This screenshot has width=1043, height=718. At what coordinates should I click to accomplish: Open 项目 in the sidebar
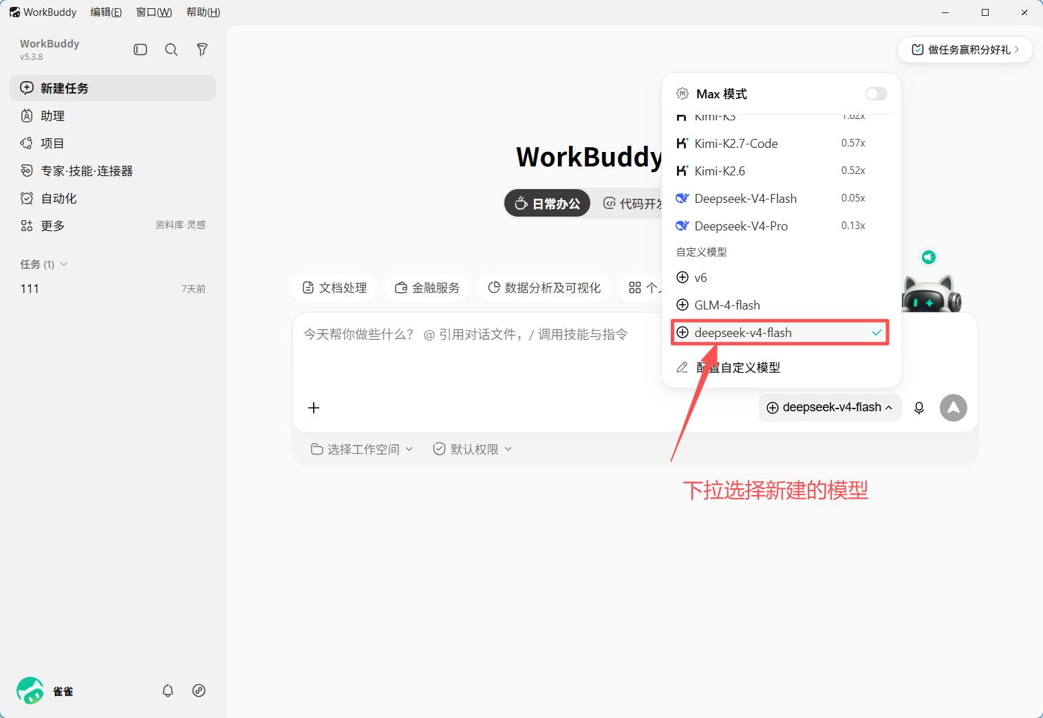click(x=113, y=143)
